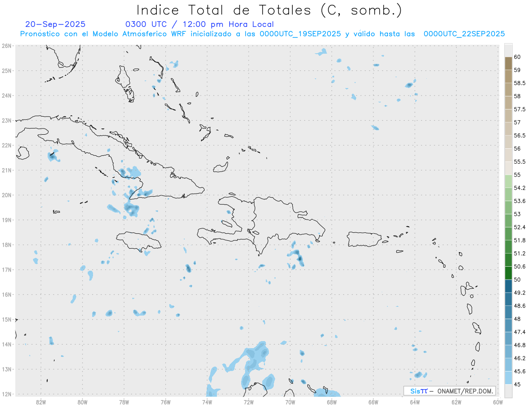Click the longitude label '74W'
This screenshot has height=408, width=529.
point(207,402)
